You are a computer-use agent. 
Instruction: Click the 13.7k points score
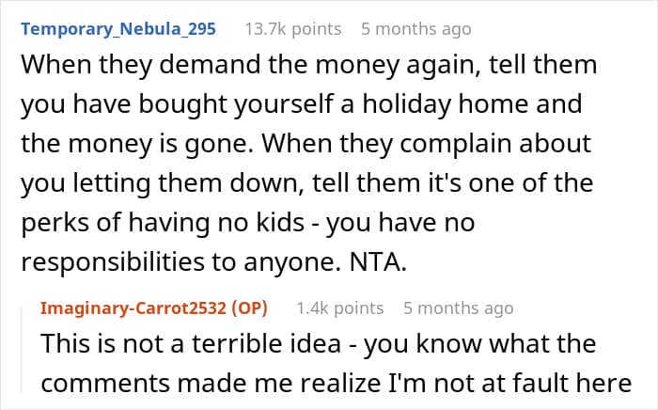[293, 29]
